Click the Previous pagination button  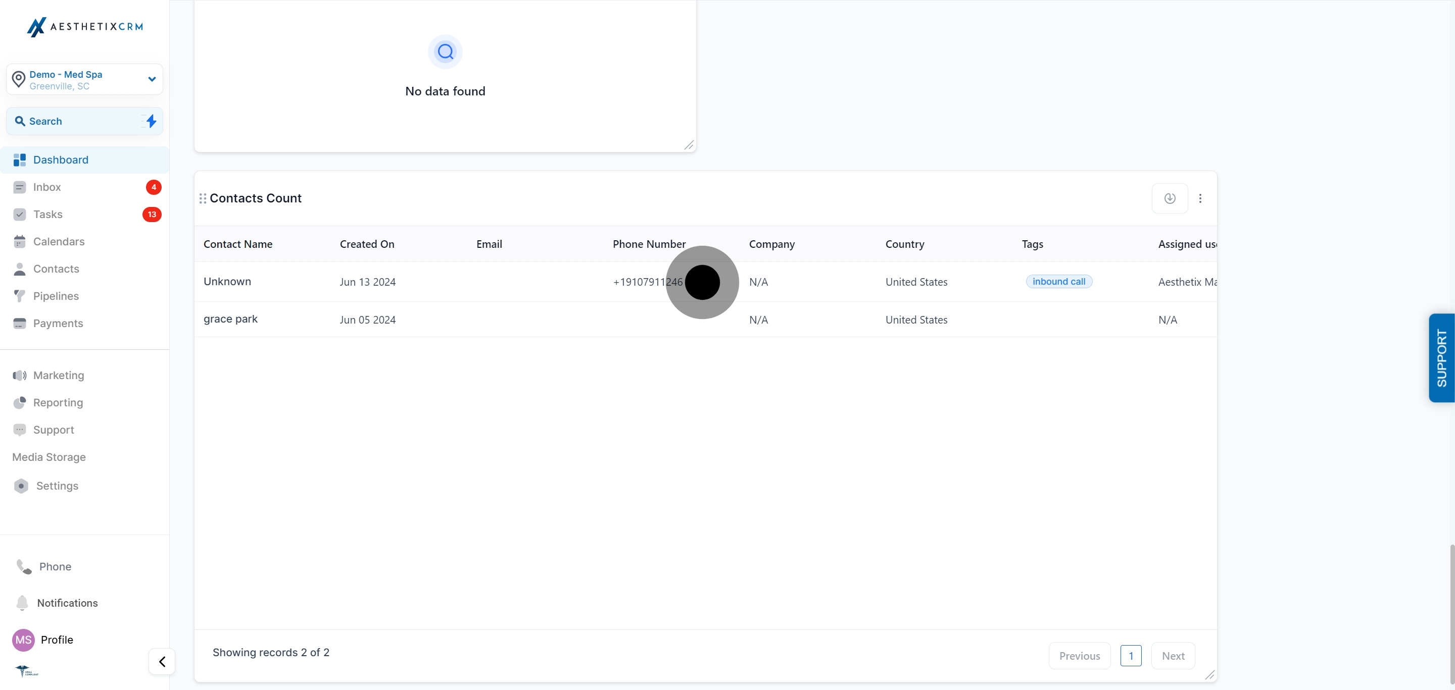coord(1079,656)
